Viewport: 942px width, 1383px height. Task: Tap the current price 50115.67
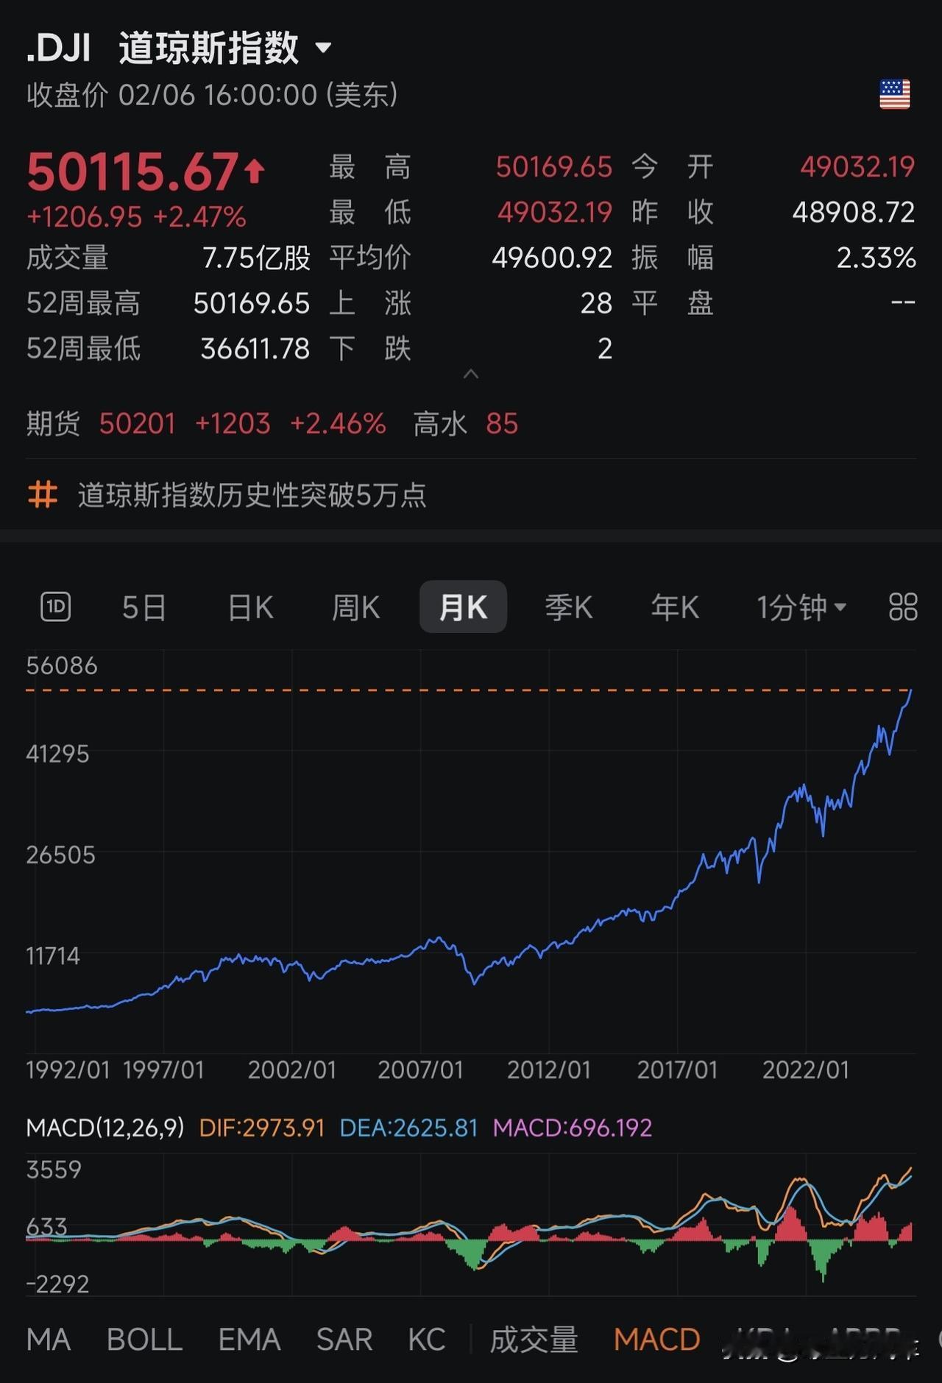click(x=133, y=171)
